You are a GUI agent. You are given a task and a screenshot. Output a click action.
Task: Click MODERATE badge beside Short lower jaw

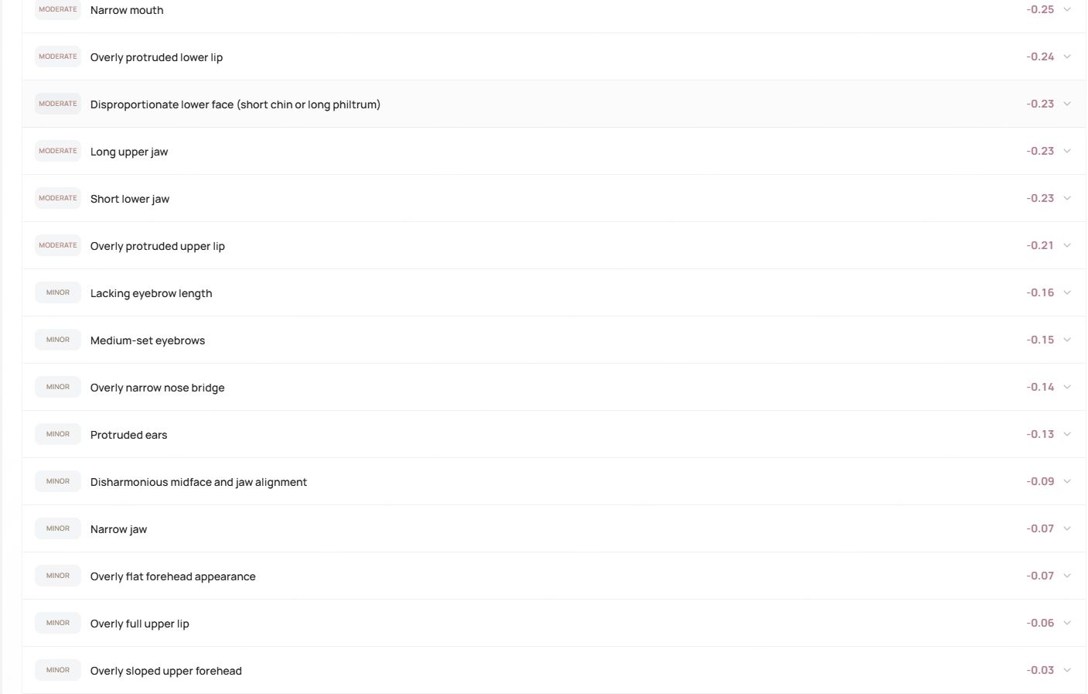(x=58, y=199)
